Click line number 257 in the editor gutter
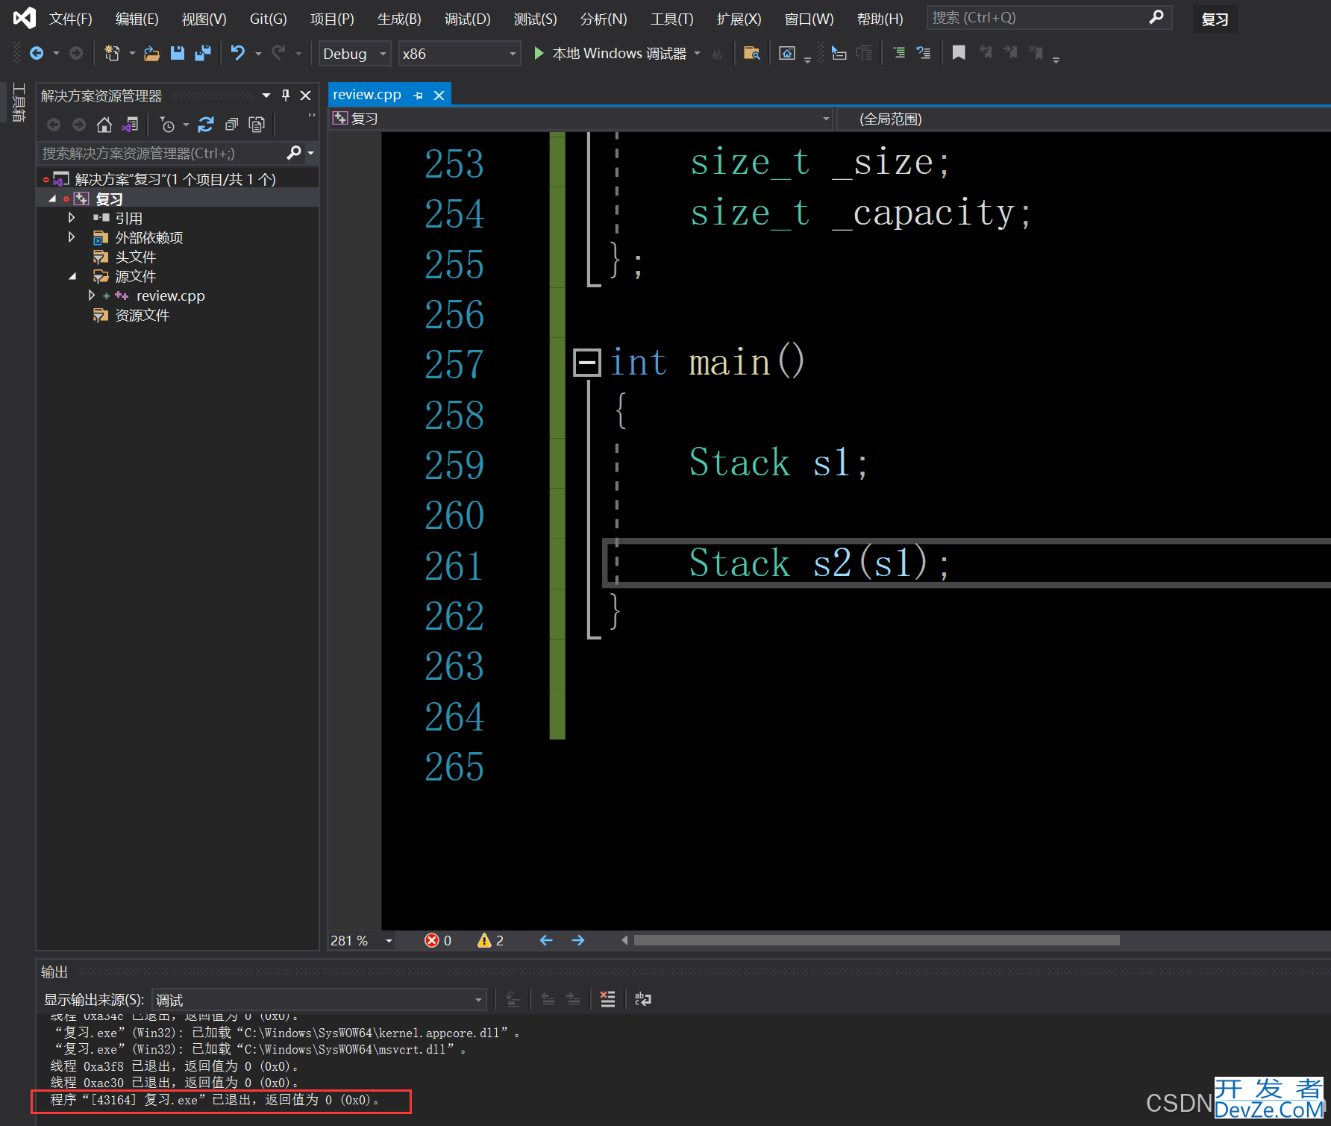The width and height of the screenshot is (1331, 1126). tap(454, 365)
